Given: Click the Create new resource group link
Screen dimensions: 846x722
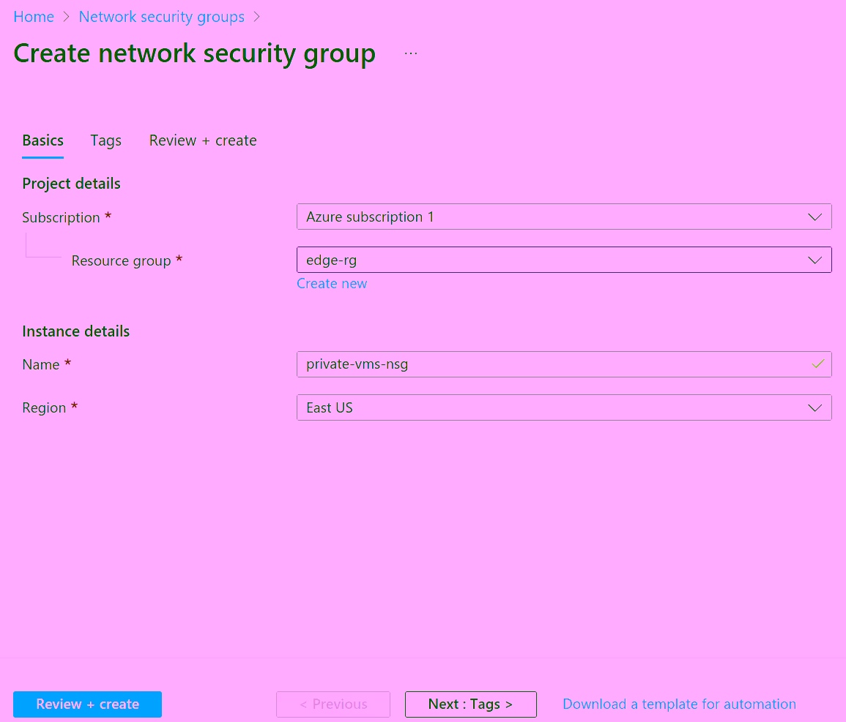Looking at the screenshot, I should click(x=332, y=284).
